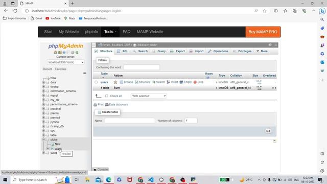
Task: Open the MAMP Website link
Action: click(x=150, y=32)
